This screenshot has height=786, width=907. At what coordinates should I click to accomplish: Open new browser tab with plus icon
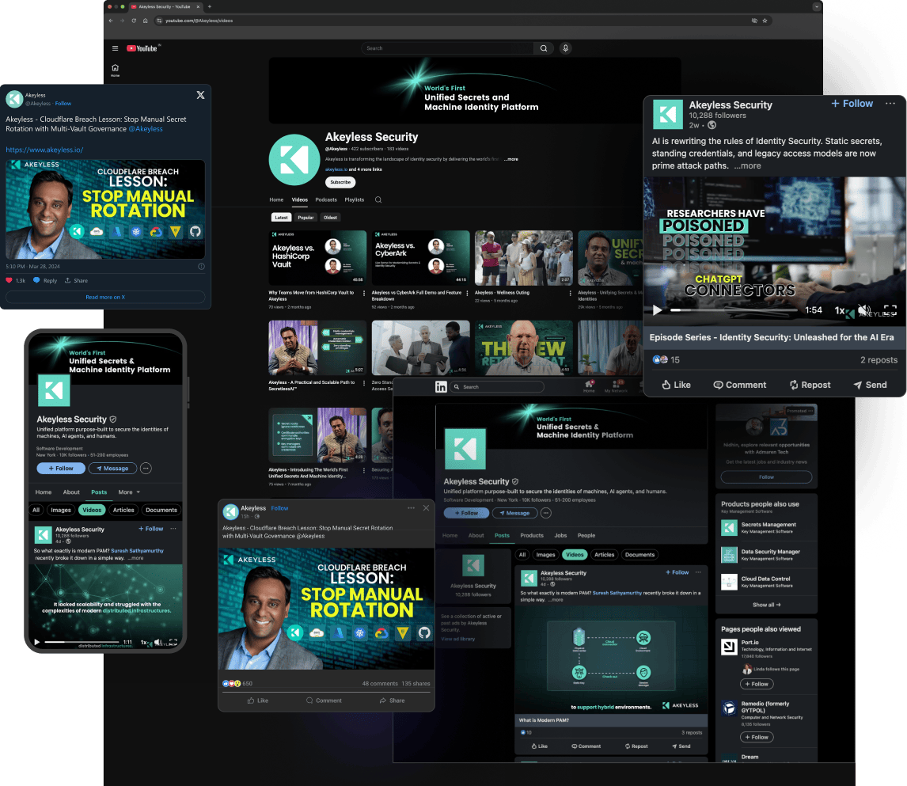click(x=210, y=7)
